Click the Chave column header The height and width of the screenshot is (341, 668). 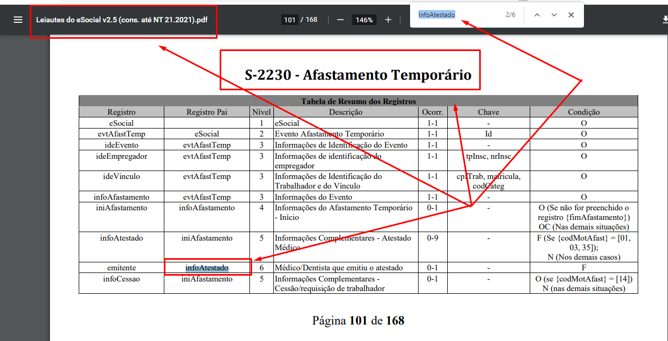488,112
